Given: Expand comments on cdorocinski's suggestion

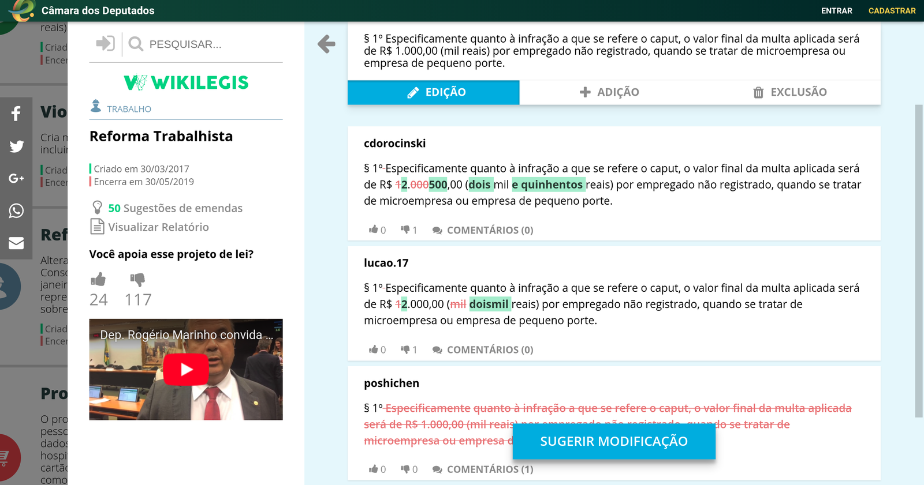Looking at the screenshot, I should tap(483, 230).
